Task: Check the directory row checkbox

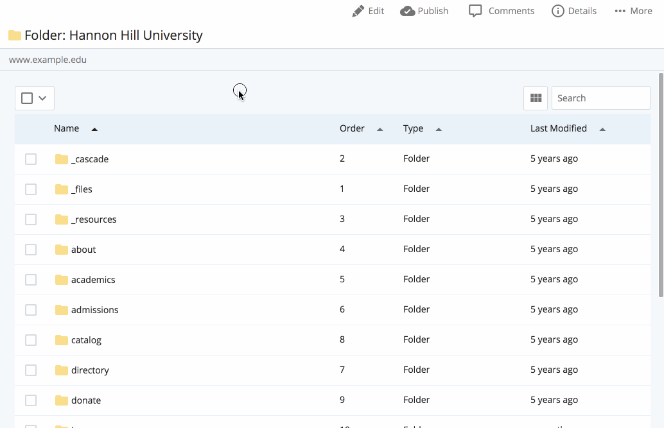Action: [31, 370]
